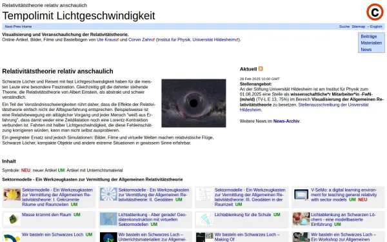Open Institut für Physik, Universität Hildesheim link
Viewport: 387px width, 242px height.
197,39
